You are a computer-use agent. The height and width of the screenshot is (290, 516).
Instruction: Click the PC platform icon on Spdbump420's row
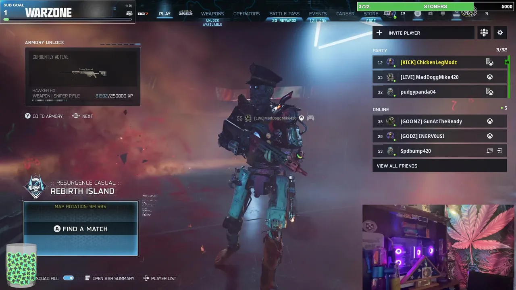(490, 151)
